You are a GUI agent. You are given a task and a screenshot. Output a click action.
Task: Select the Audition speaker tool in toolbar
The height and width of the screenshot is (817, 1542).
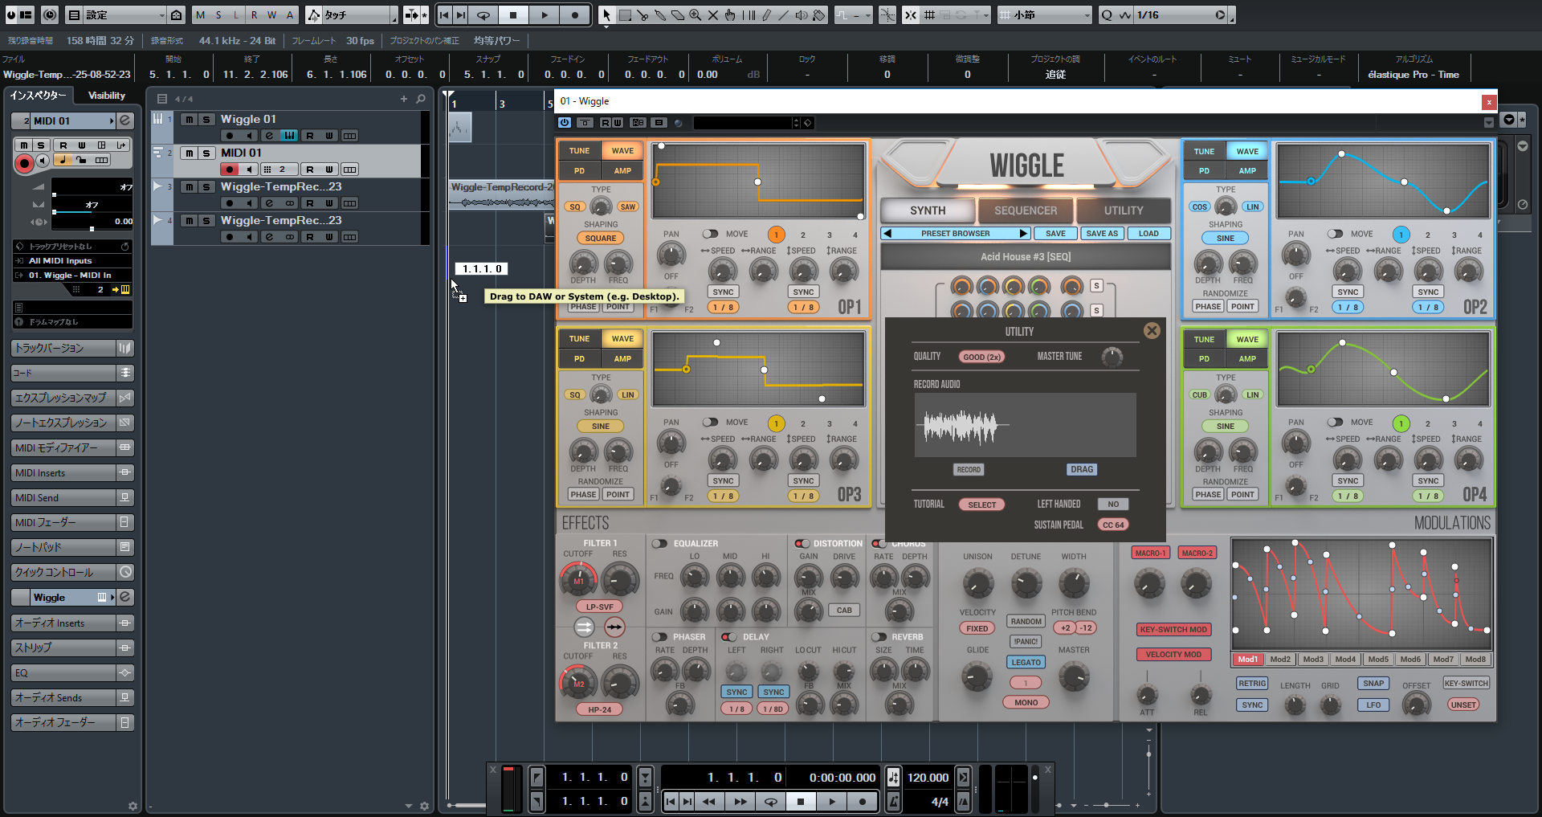pos(802,14)
